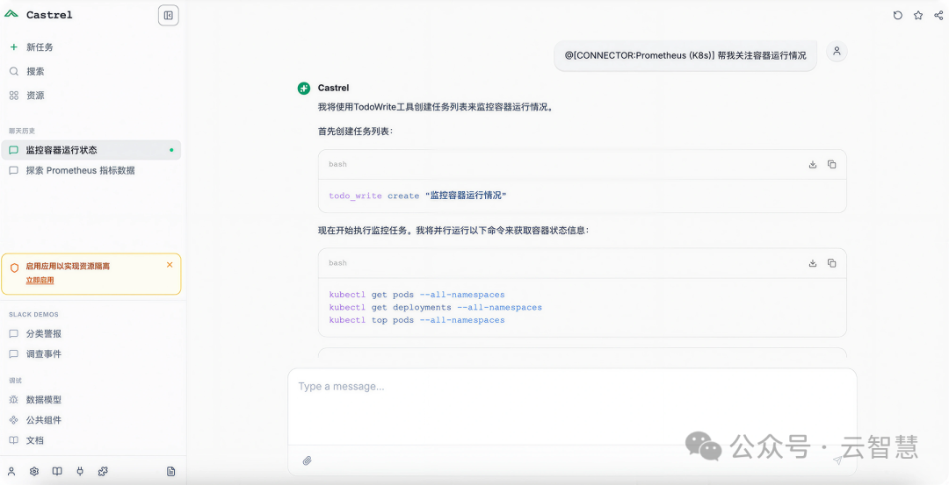The height and width of the screenshot is (485, 949).
Task: Click the components icon beside 公共组件
Action: tap(13, 420)
